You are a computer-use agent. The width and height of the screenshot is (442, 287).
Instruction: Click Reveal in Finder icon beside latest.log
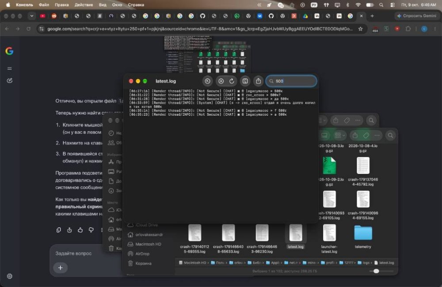click(245, 81)
